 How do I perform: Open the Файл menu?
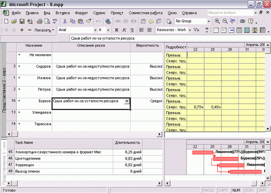tap(16, 13)
